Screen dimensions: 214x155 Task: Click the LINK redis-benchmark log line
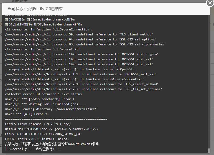click(44, 24)
